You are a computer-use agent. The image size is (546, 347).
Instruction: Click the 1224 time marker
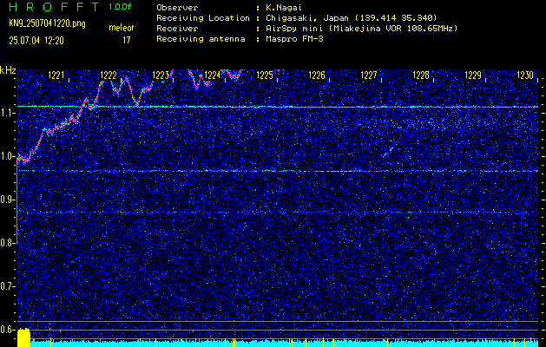213,75
